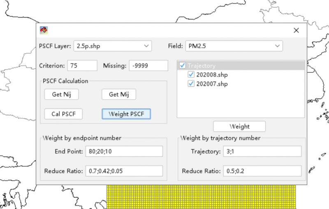Uncheck the 202007.shp trajectory checkbox
Screen dimensions: 329x209
pyautogui.click(x=191, y=84)
